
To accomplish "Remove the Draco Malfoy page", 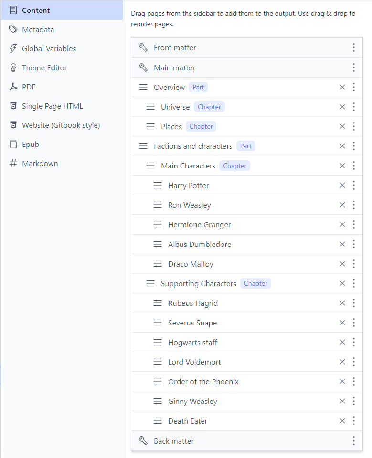I will (x=342, y=264).
